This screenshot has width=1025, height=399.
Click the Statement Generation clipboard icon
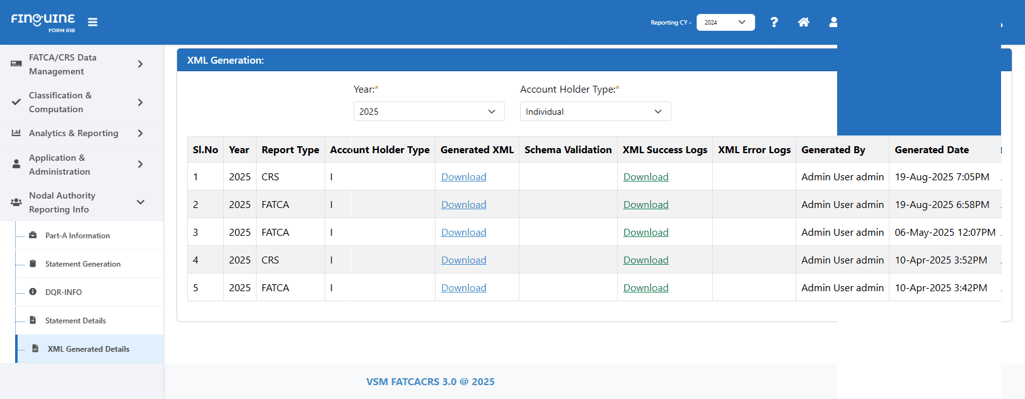coord(33,263)
